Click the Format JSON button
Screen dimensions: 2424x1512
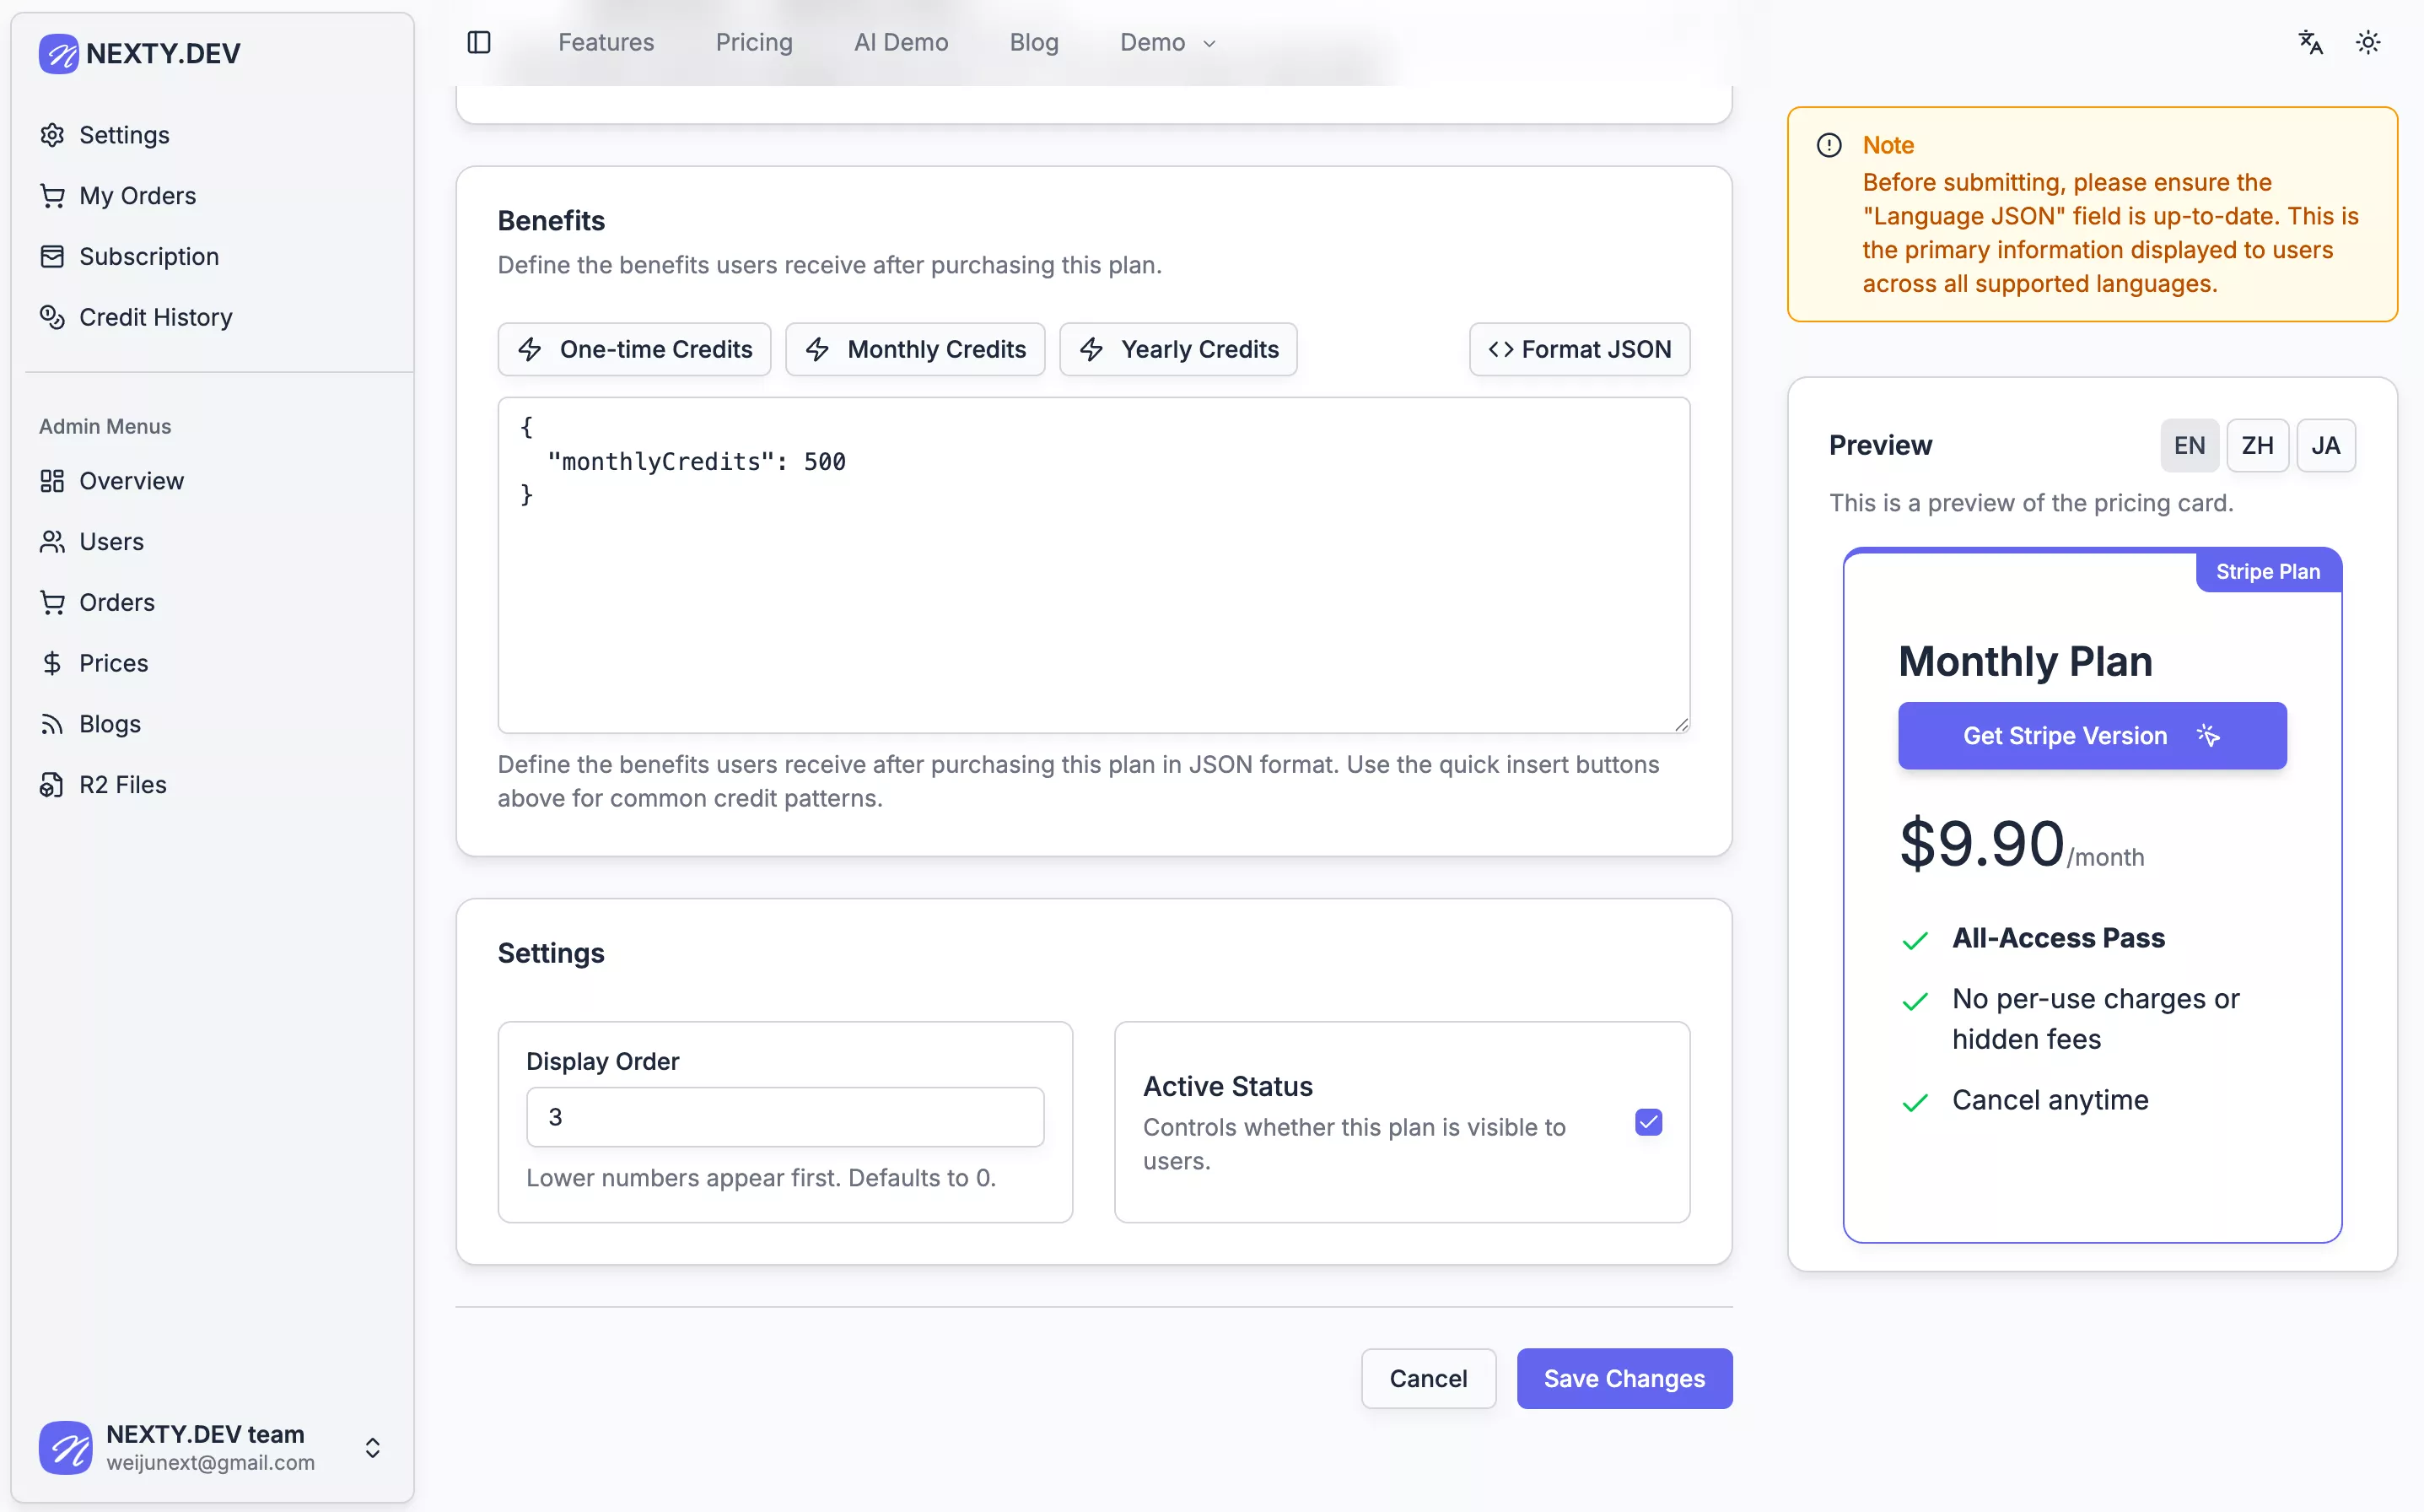[1580, 349]
